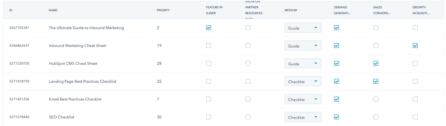Viewport: 446px width, 126px height.
Task: Uncheck Feature in Slider for Ultimate Guide
Action: tap(209, 28)
